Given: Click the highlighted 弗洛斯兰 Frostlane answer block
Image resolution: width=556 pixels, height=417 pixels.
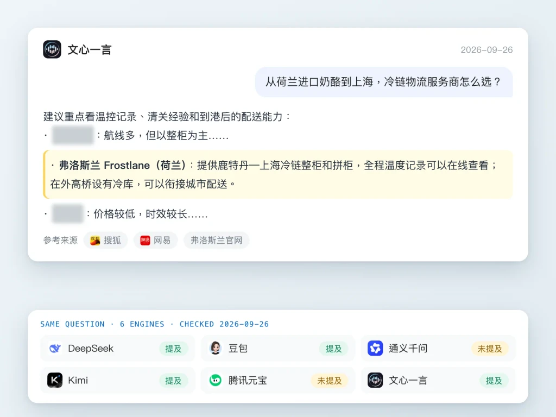Looking at the screenshot, I should point(278,174).
